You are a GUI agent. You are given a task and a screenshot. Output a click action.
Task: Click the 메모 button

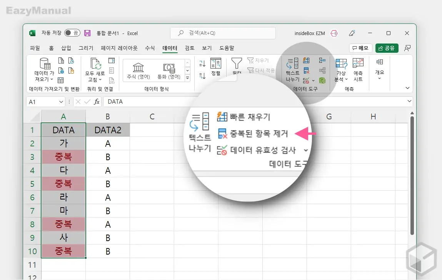(x=361, y=48)
